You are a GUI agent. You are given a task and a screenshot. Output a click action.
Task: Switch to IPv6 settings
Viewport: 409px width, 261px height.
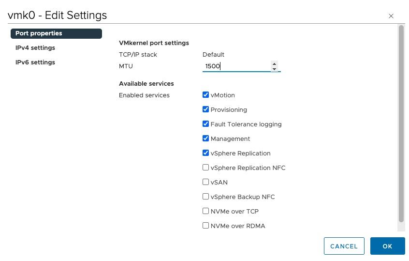pos(35,62)
